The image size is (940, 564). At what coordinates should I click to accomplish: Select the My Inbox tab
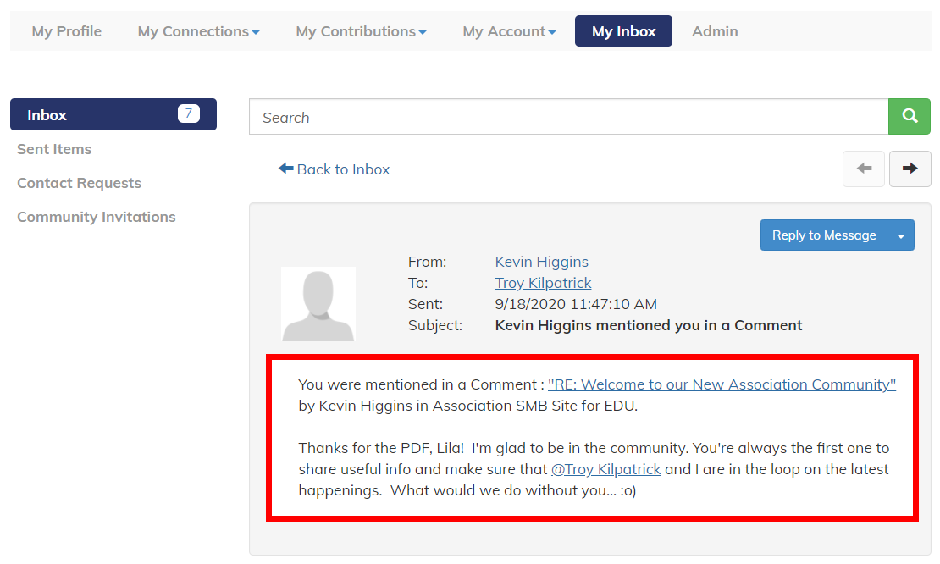click(x=623, y=31)
